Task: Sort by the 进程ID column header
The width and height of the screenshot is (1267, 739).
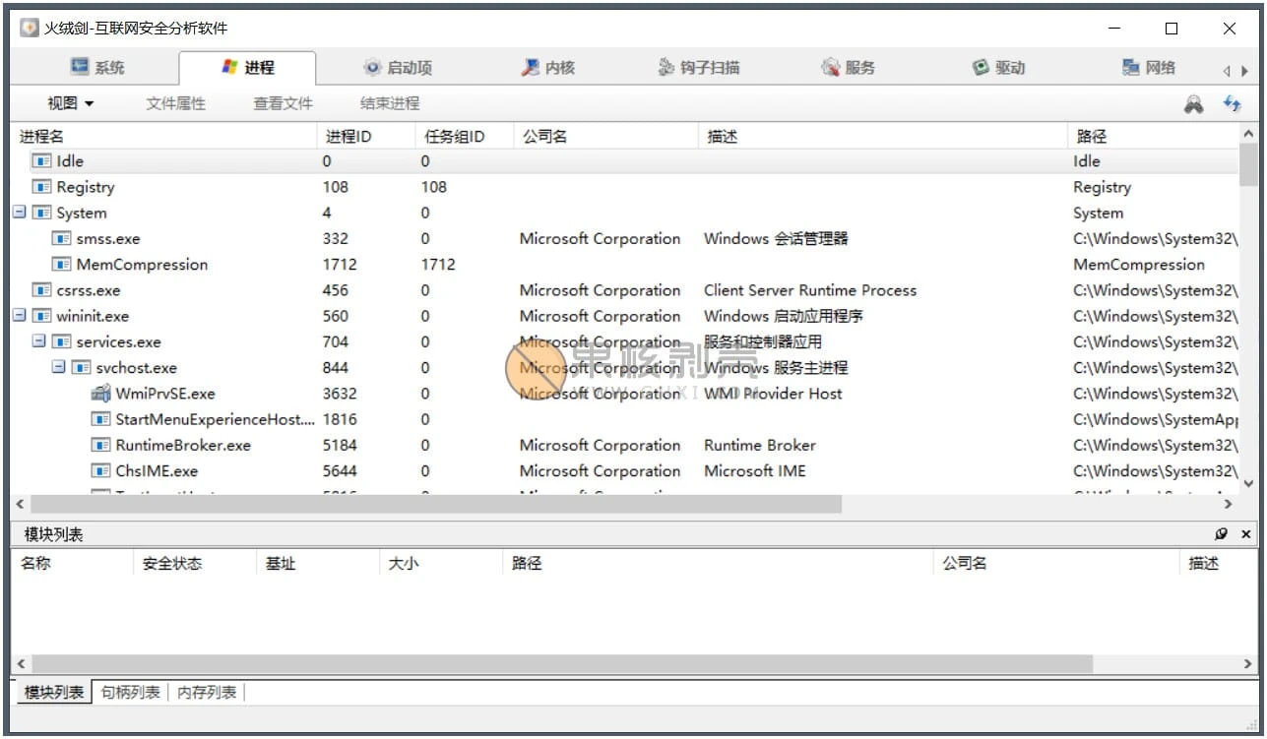Action: point(366,137)
